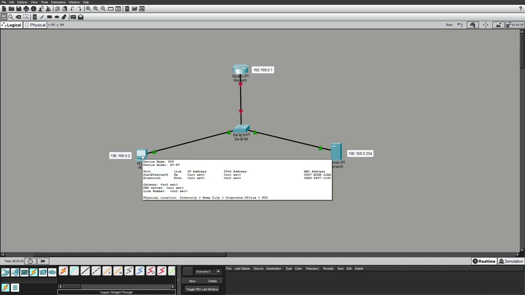Click the Last Status column header
This screenshot has height=295, width=525.
(242, 269)
